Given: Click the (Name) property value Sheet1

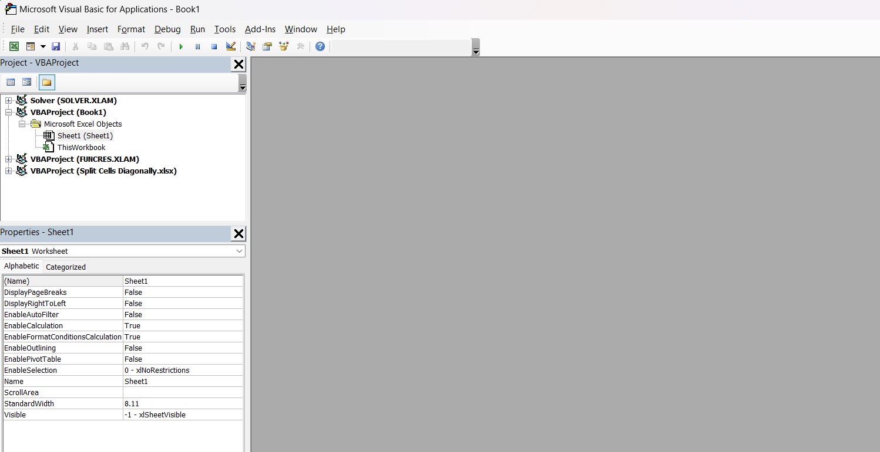Looking at the screenshot, I should point(183,281).
